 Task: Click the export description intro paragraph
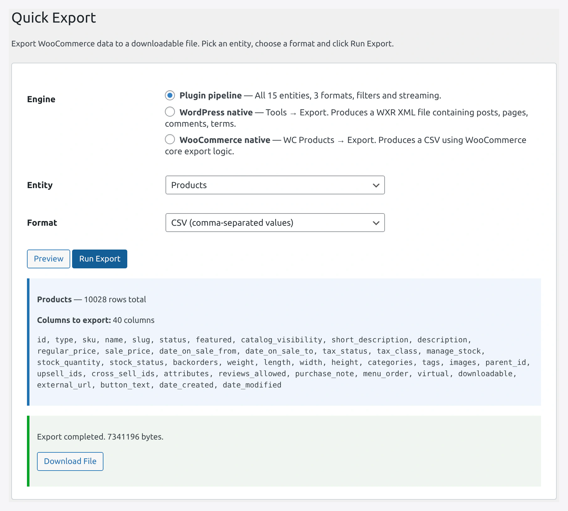pos(202,44)
